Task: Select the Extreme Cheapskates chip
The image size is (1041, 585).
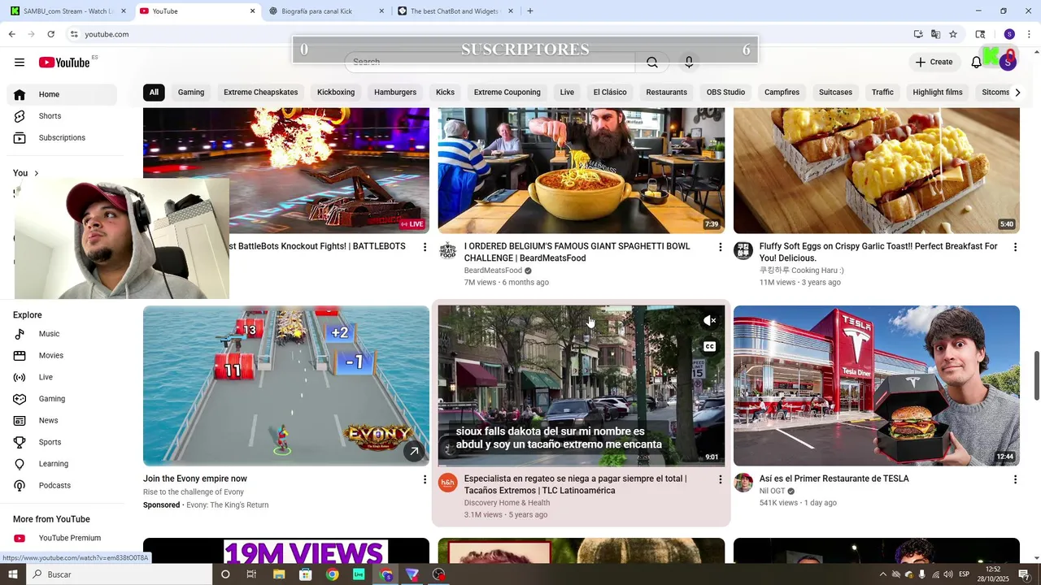Action: 261,93
